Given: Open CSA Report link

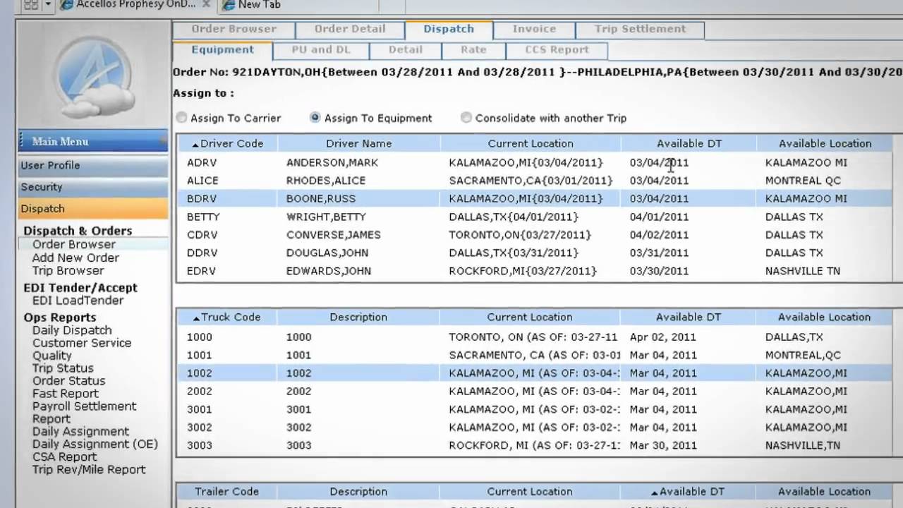Looking at the screenshot, I should pos(64,457).
